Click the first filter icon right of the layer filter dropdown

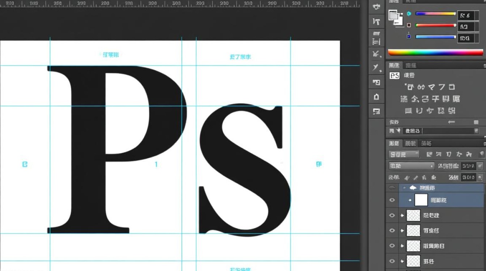coord(429,154)
